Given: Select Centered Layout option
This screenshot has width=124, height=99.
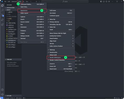Looking at the screenshot, I should (x=61, y=16).
